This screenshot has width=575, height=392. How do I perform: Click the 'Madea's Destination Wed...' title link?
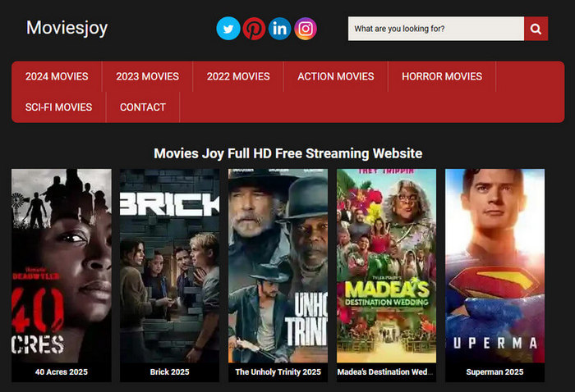pyautogui.click(x=385, y=371)
